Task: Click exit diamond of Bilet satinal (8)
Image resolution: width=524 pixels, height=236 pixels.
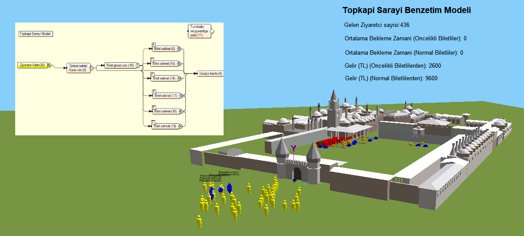Action: pos(179,49)
